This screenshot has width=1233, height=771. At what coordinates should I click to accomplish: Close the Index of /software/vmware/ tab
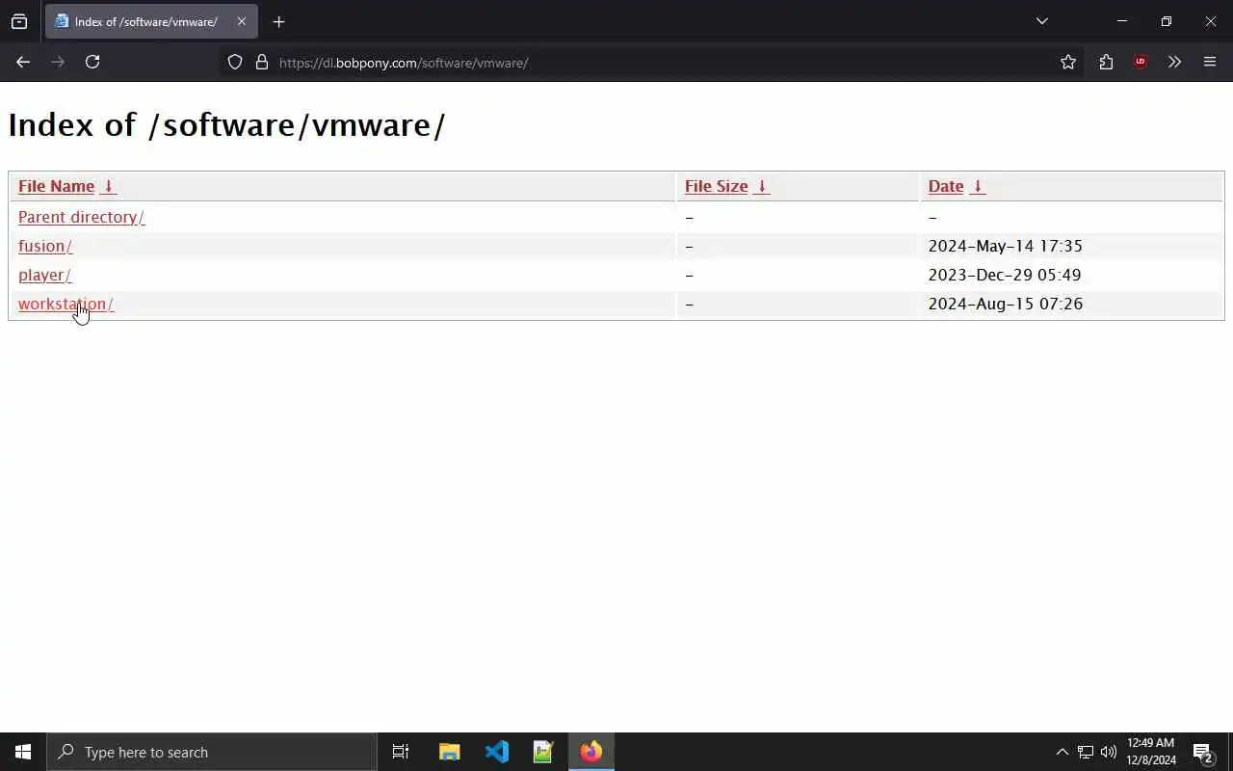tap(242, 21)
